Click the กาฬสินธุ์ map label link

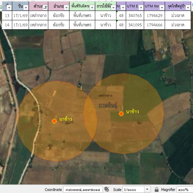108,105
